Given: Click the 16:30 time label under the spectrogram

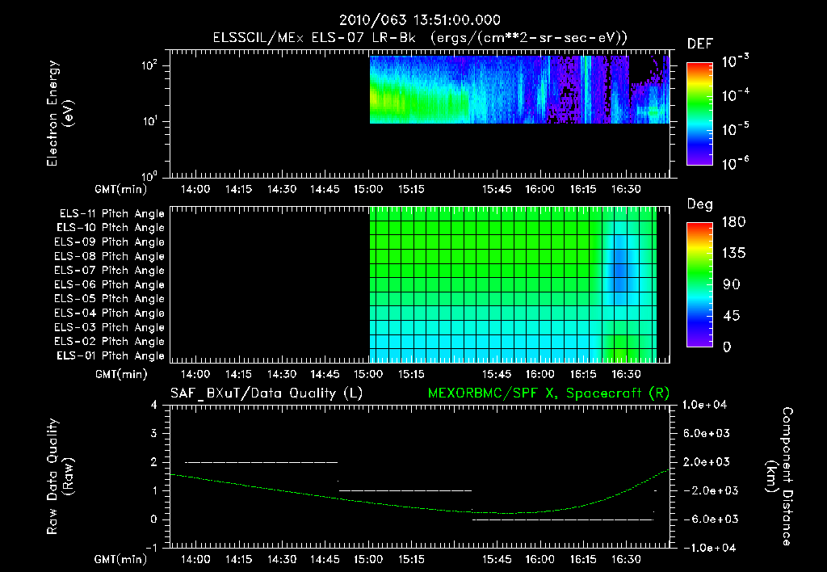Looking at the screenshot, I should [x=626, y=189].
